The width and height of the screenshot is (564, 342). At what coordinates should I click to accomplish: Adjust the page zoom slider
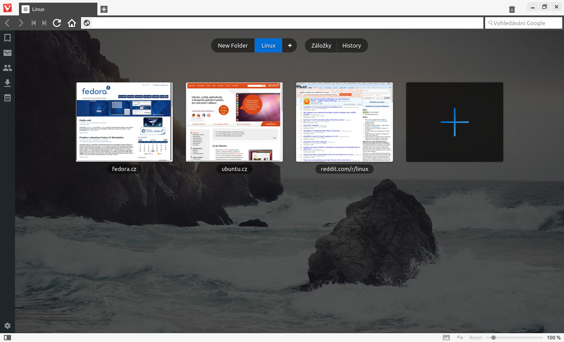point(514,338)
